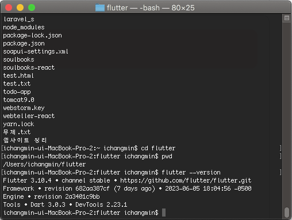Click the '(7 days ago)' text
The width and height of the screenshot is (292, 220).
click(x=135, y=188)
